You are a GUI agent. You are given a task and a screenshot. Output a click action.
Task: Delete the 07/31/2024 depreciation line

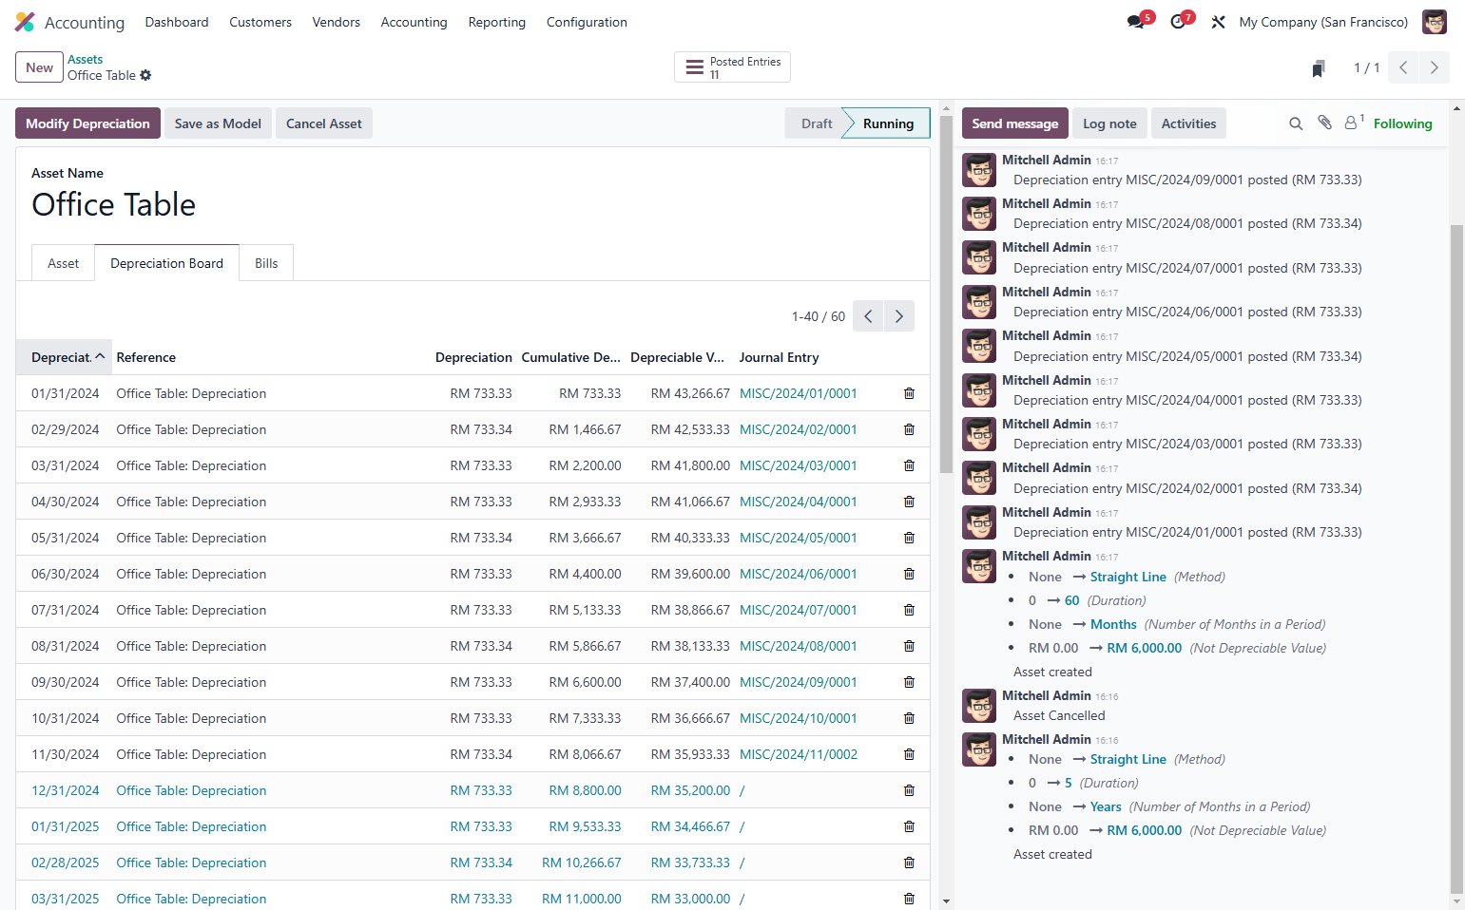click(x=909, y=610)
